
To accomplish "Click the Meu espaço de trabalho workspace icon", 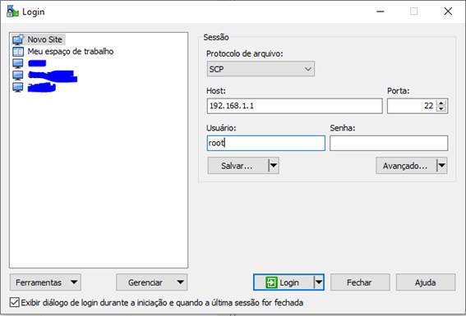I will pos(18,52).
